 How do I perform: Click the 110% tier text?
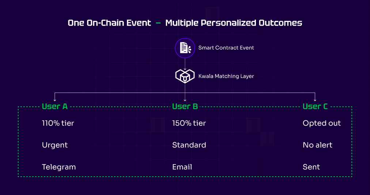click(58, 123)
